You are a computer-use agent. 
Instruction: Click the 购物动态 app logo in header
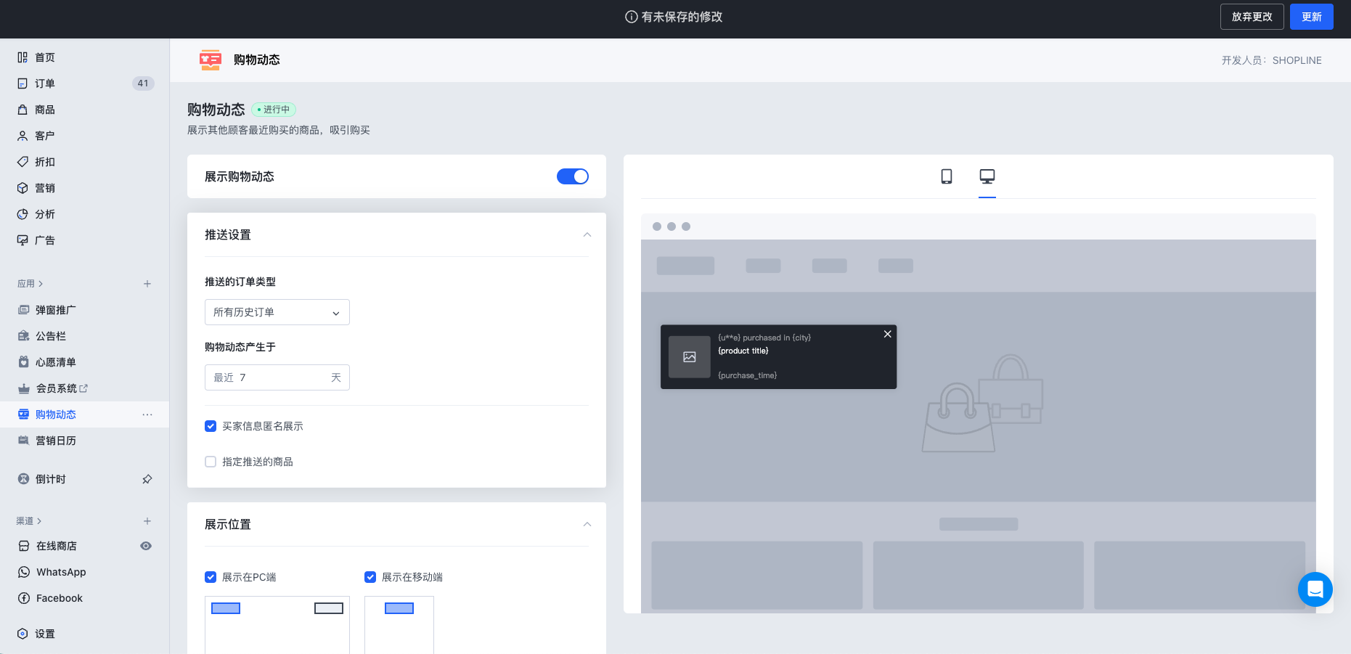pyautogui.click(x=211, y=60)
